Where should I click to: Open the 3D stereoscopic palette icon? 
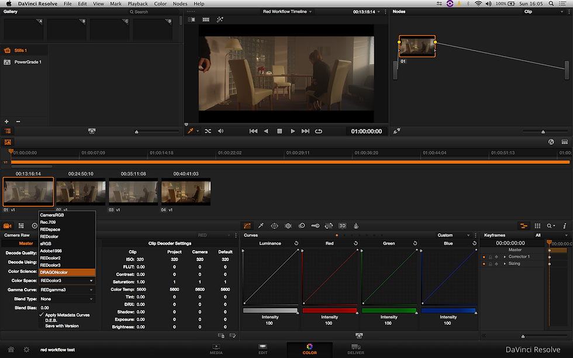343,226
